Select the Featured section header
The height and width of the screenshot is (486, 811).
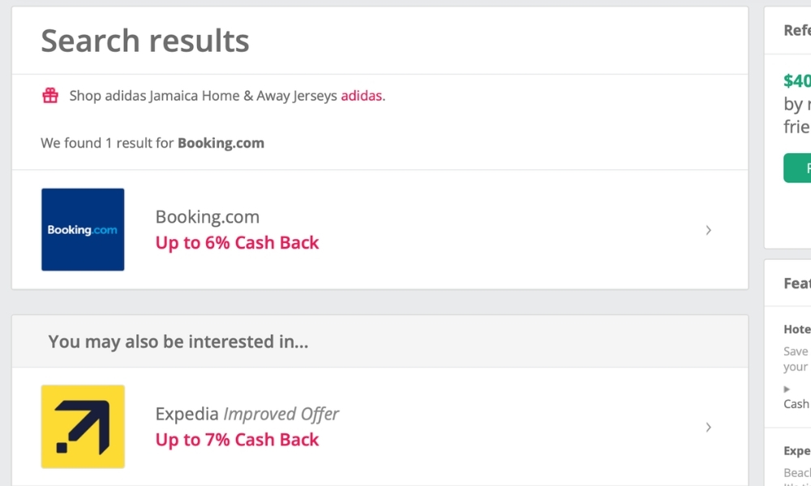(x=796, y=283)
